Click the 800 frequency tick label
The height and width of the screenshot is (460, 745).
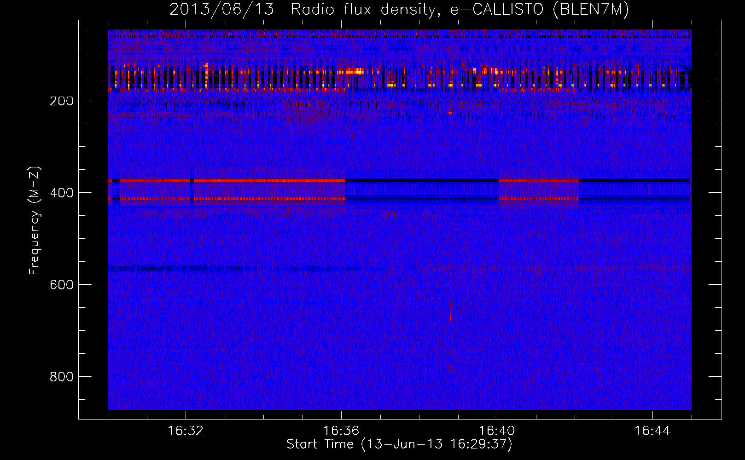(62, 377)
